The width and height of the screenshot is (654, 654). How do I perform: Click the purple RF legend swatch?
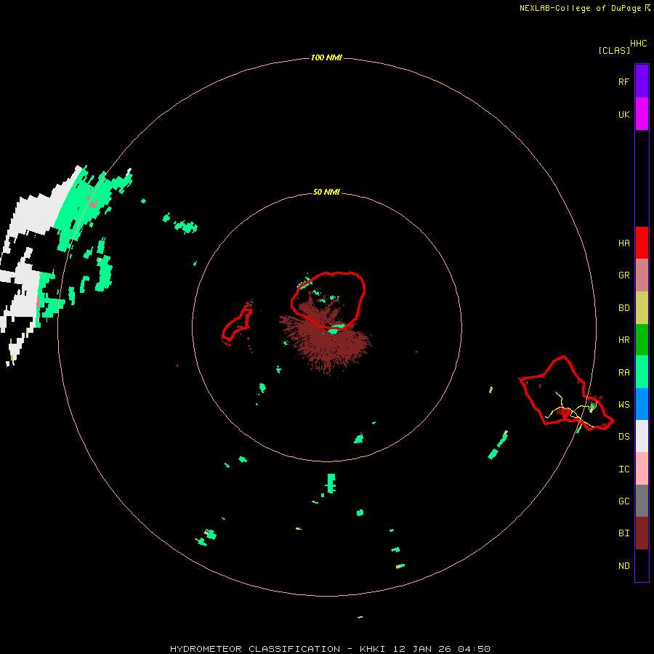pos(642,81)
